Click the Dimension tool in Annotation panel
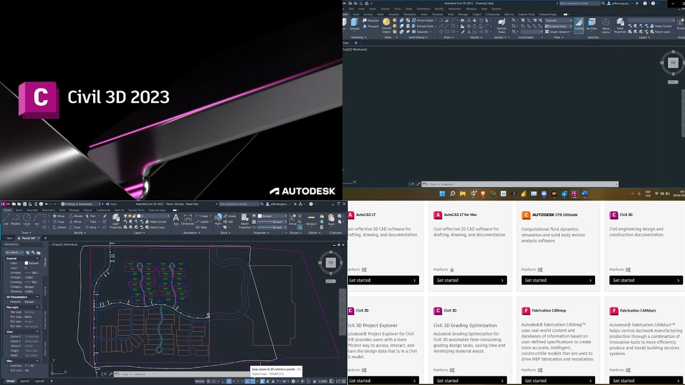 (x=187, y=220)
